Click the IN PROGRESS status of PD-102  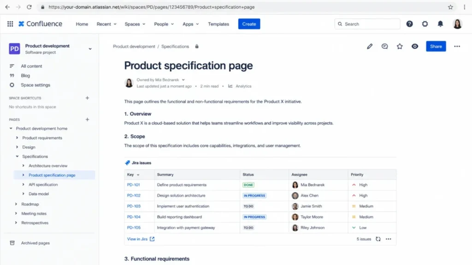(x=254, y=196)
